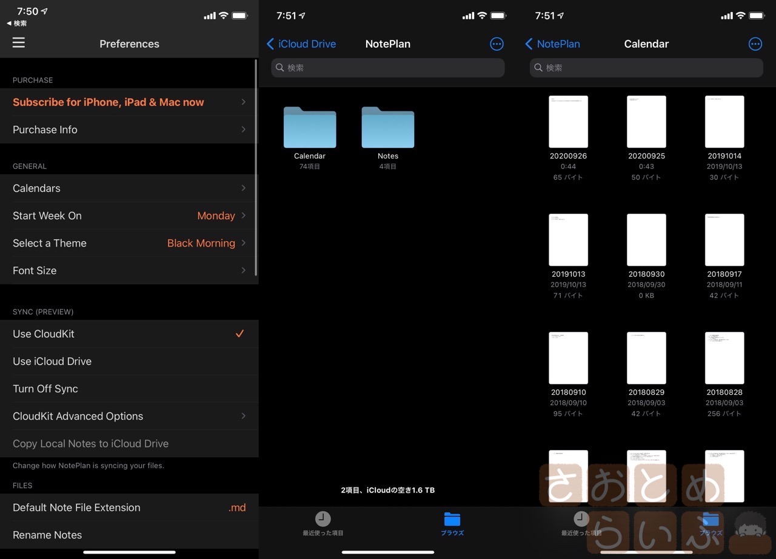
Task: Select Browse tab in NotePlan folder screen
Action: click(452, 524)
